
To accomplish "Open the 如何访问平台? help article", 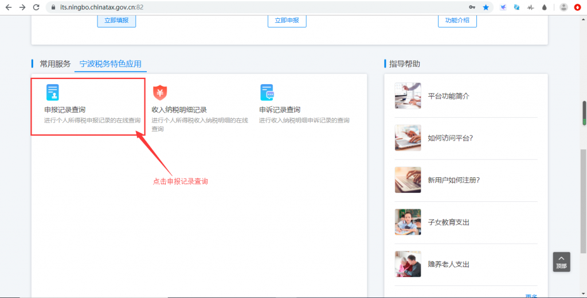I will coord(451,138).
